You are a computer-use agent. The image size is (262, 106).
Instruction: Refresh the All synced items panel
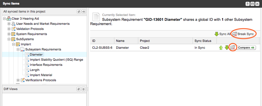79,12
